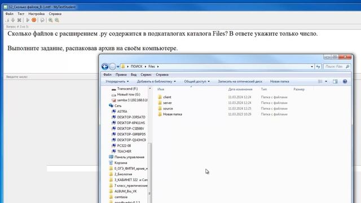
Task: Open the Настройка menu in MyTestStudent
Action: click(x=36, y=14)
